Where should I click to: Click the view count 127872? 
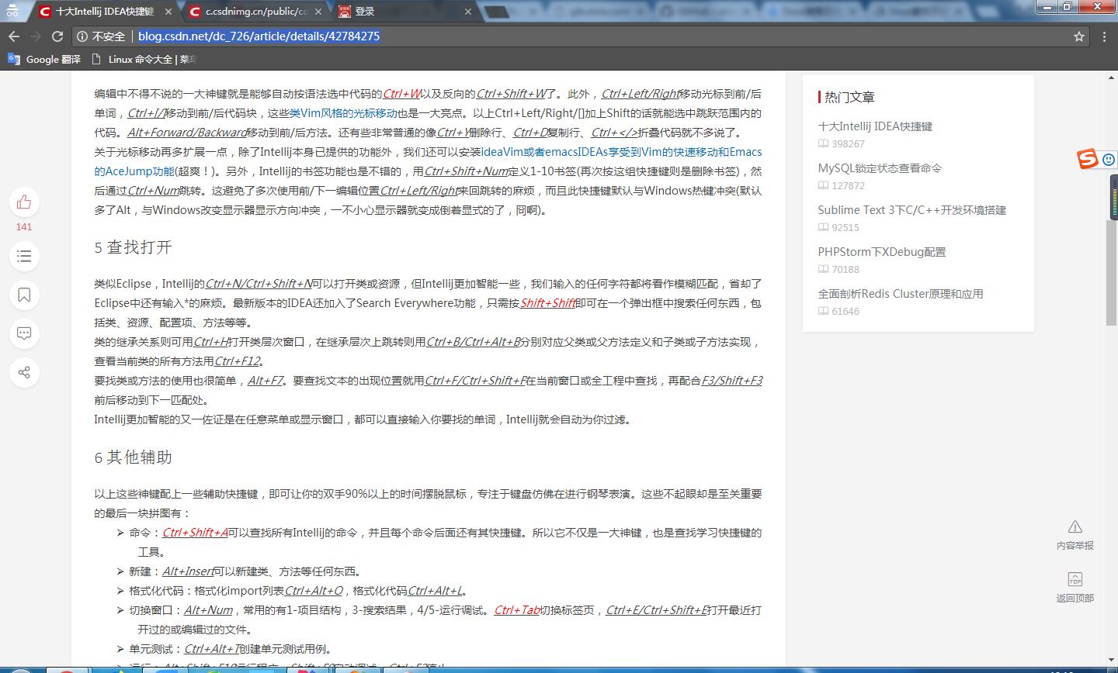pyautogui.click(x=848, y=185)
